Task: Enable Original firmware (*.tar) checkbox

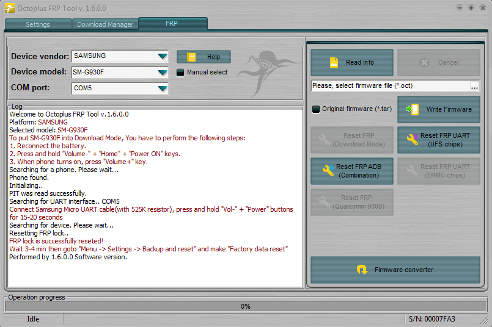Action: coord(315,109)
